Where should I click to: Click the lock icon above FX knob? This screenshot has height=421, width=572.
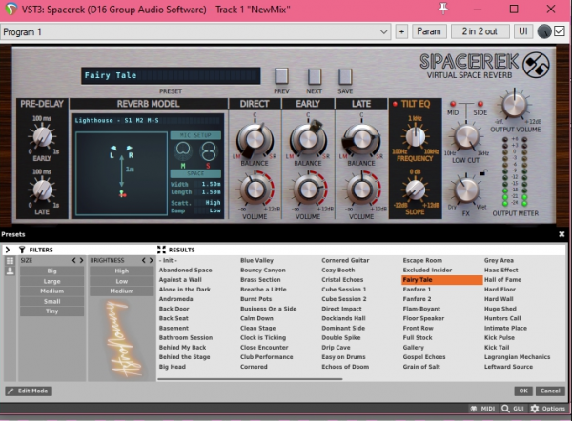pos(483,172)
